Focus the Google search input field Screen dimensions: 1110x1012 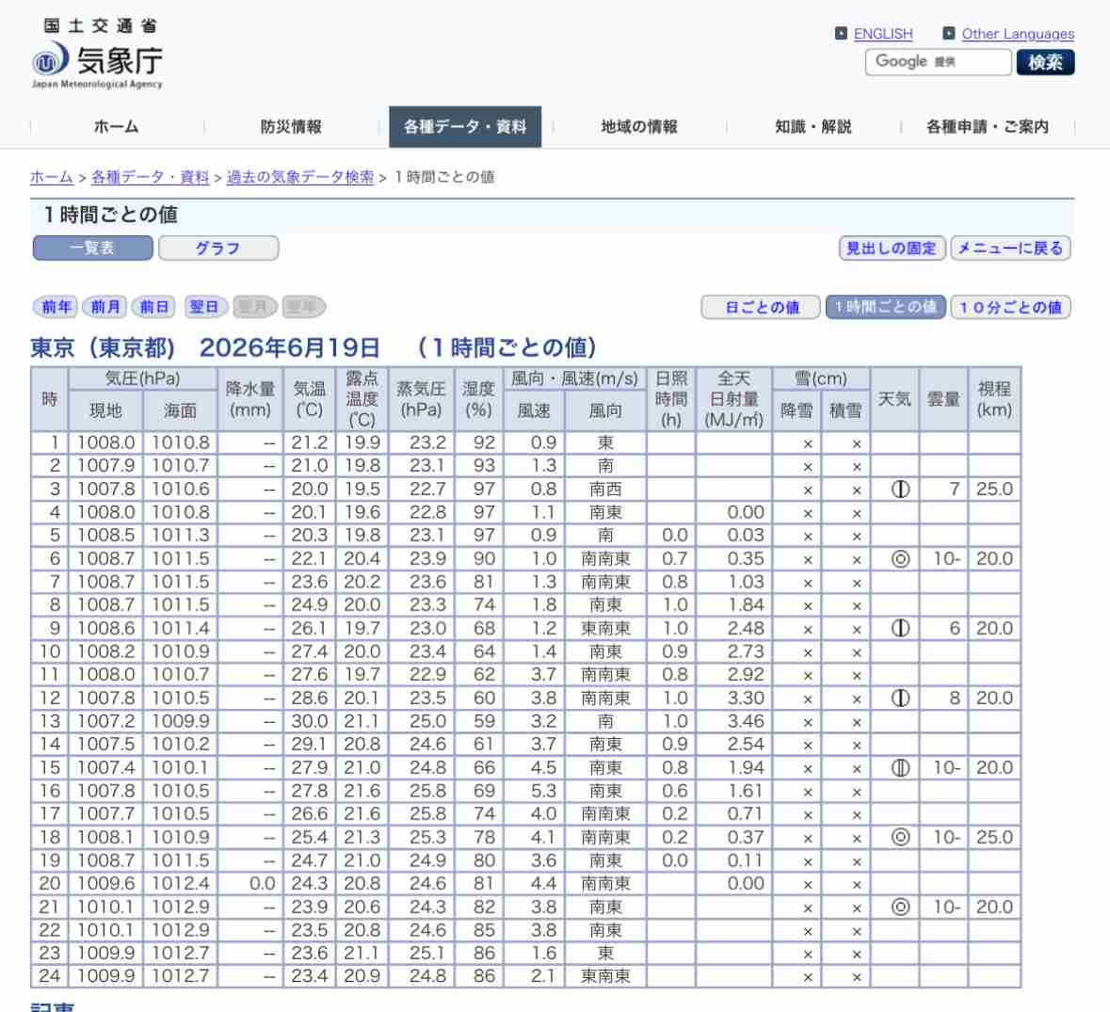[x=938, y=62]
